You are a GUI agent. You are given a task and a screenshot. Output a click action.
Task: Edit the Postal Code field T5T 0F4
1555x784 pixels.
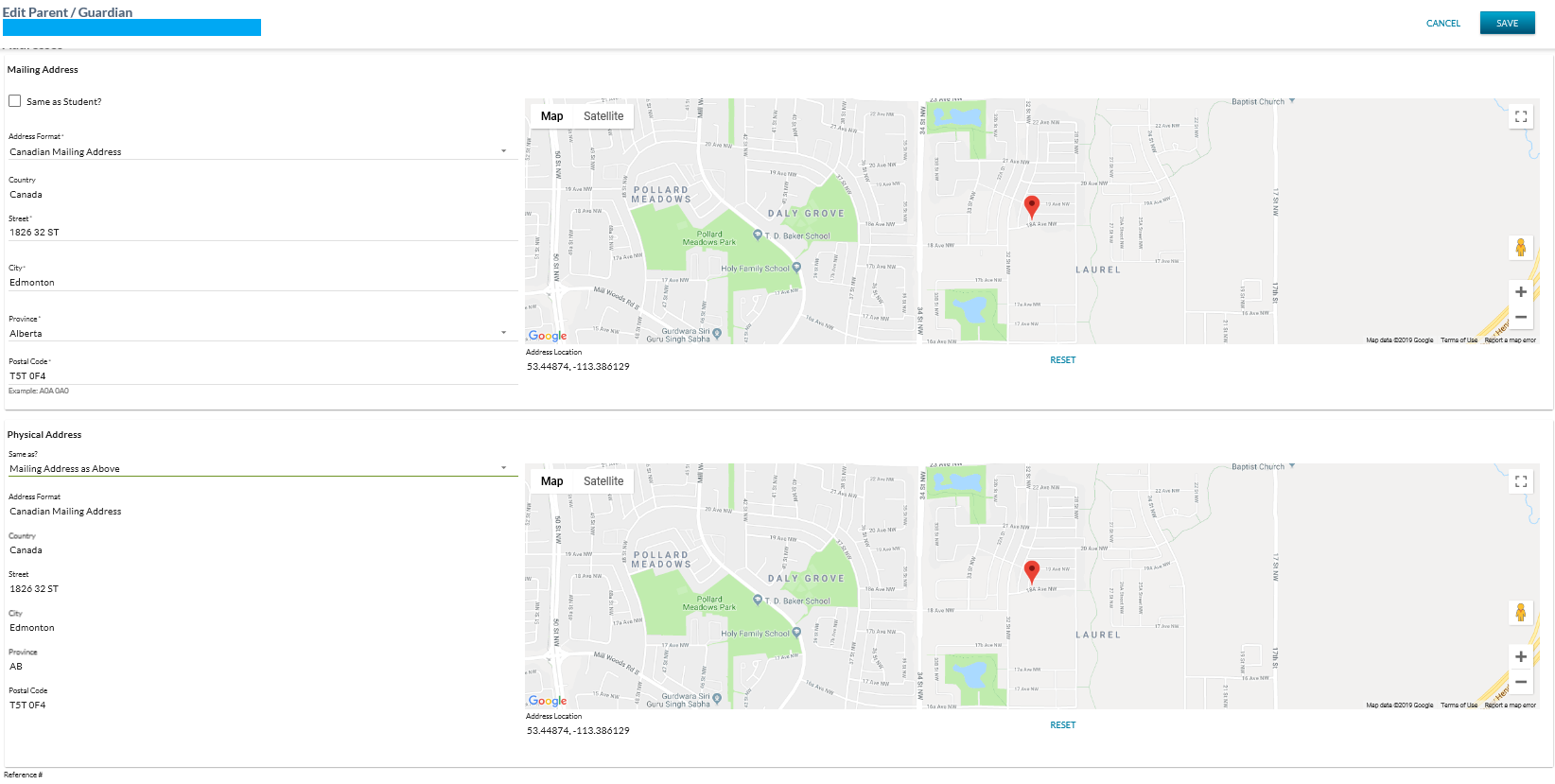(262, 375)
